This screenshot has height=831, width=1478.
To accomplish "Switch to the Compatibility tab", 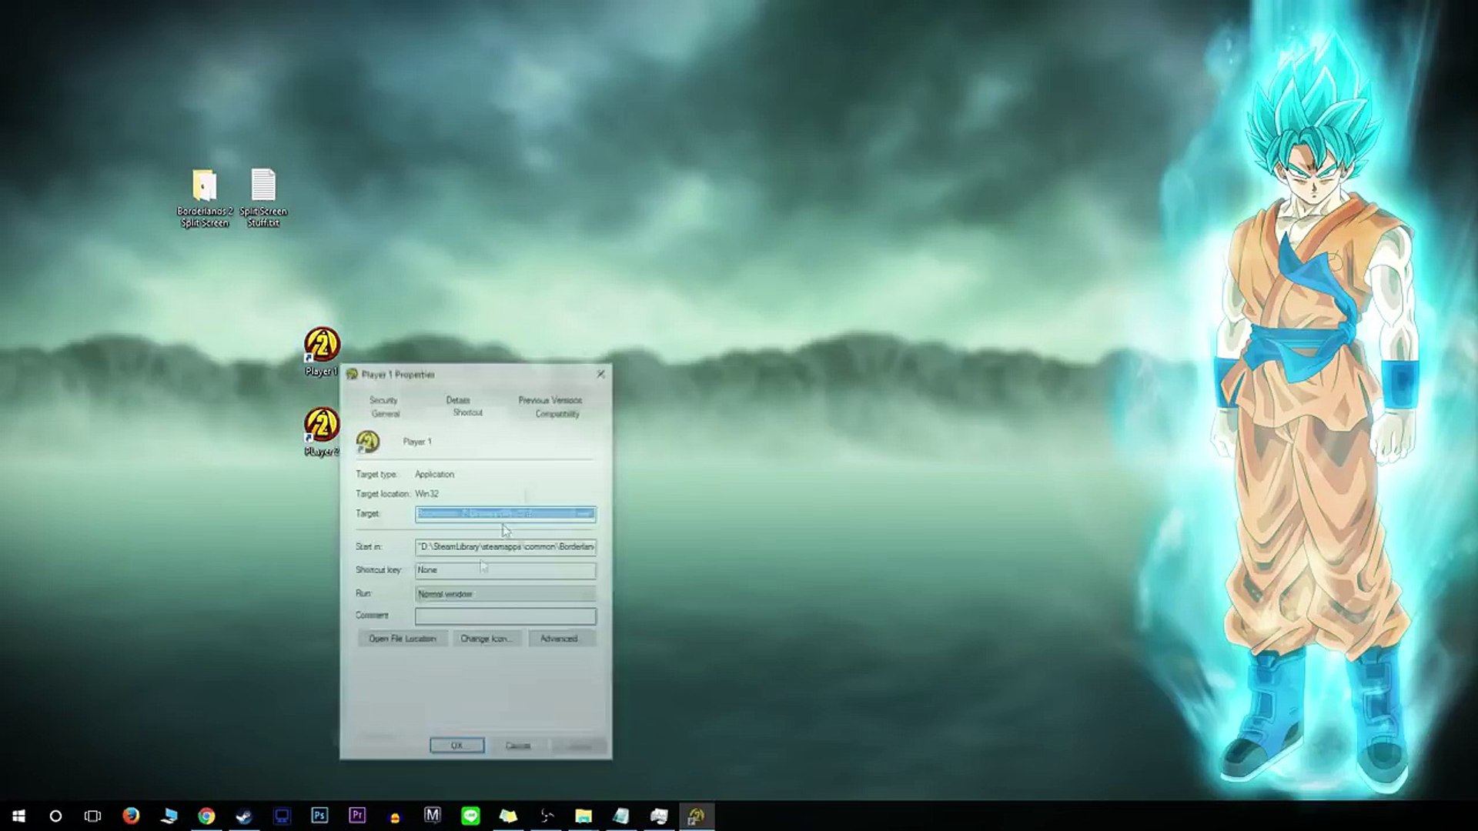I will (x=557, y=414).
